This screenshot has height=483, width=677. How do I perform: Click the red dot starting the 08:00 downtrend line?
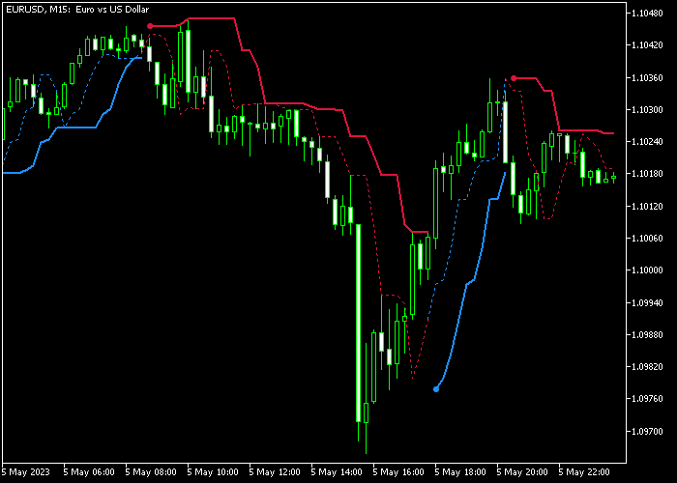point(150,26)
